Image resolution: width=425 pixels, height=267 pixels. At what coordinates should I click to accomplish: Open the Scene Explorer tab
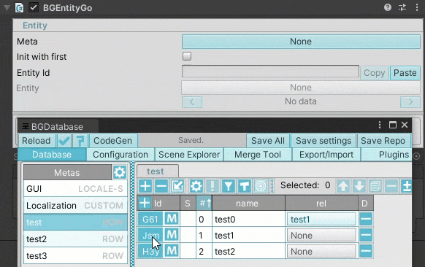189,155
